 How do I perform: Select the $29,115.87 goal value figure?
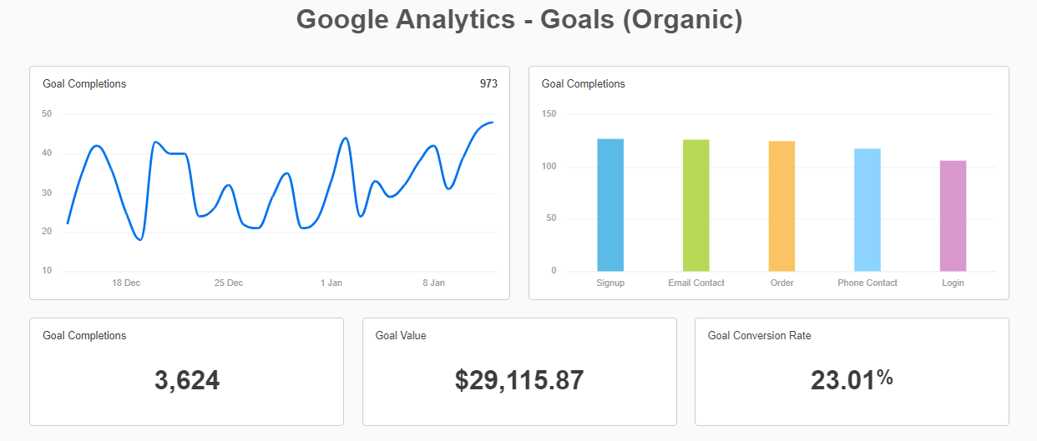pyautogui.click(x=519, y=380)
